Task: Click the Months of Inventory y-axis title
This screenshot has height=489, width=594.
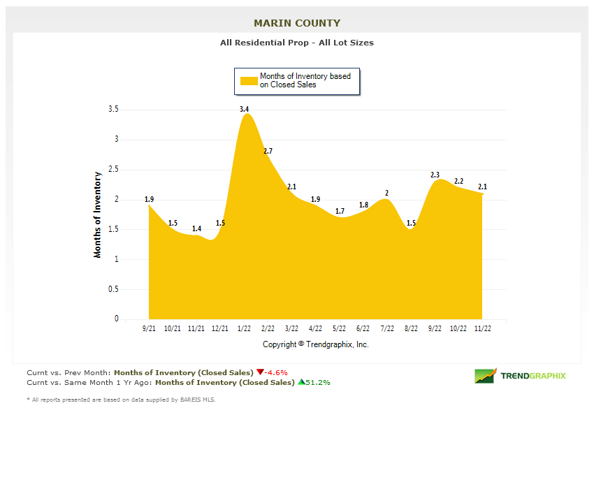Action: [98, 214]
